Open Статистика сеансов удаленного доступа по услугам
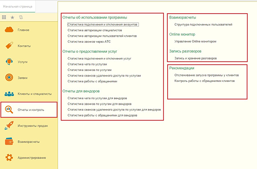 coord(104,76)
